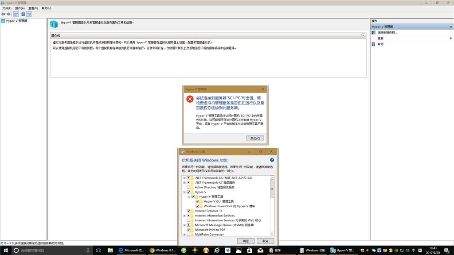Uncheck Windows PowerShell 的 Hyper-V 模块 checkbox
Screen dimensions: 454x255
(197, 206)
